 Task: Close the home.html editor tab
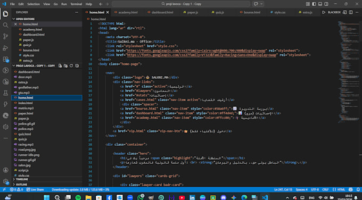[x=108, y=12]
